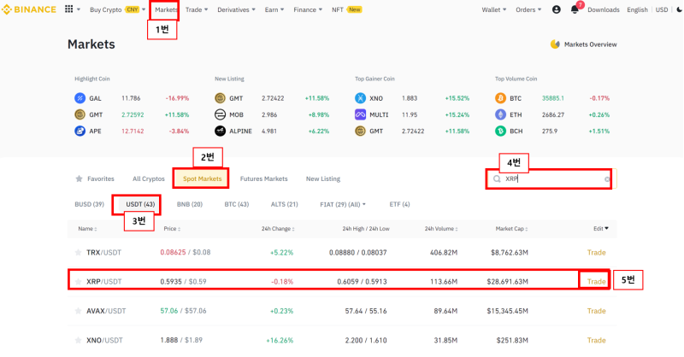Click Trade link for TRX/USDT
684x357 pixels.
click(596, 253)
